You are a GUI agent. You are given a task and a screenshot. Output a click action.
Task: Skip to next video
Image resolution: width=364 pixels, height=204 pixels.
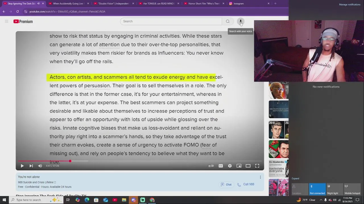pyautogui.click(x=31, y=166)
